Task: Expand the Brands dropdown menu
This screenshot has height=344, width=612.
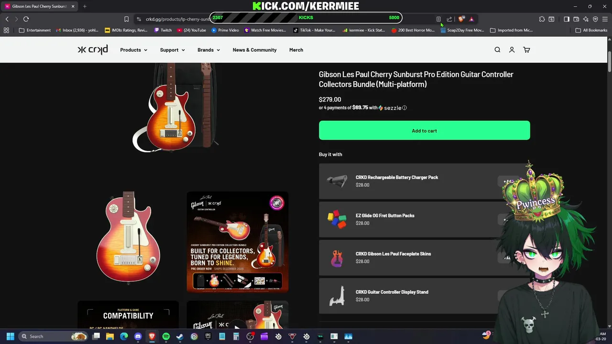Action: (x=208, y=50)
